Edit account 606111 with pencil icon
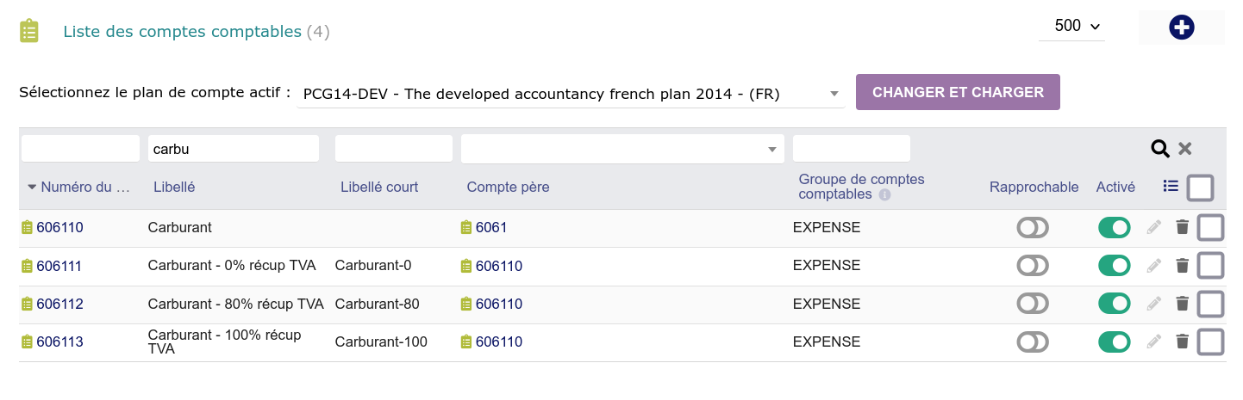The width and height of the screenshot is (1243, 400). pyautogui.click(x=1153, y=266)
